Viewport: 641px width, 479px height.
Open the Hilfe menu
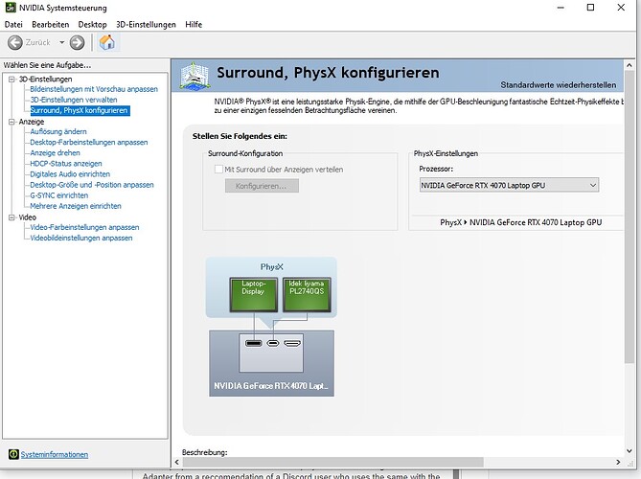point(194,25)
